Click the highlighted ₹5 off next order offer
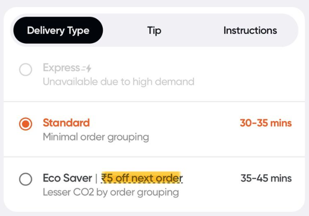Screen dimensions: 309x216 (141, 178)
